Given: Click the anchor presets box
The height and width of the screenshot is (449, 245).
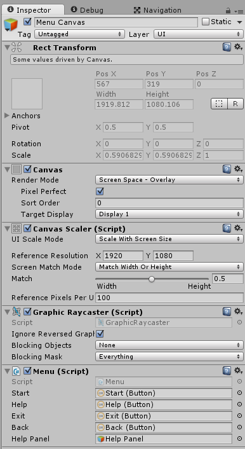Looking at the screenshot, I should click(27, 93).
